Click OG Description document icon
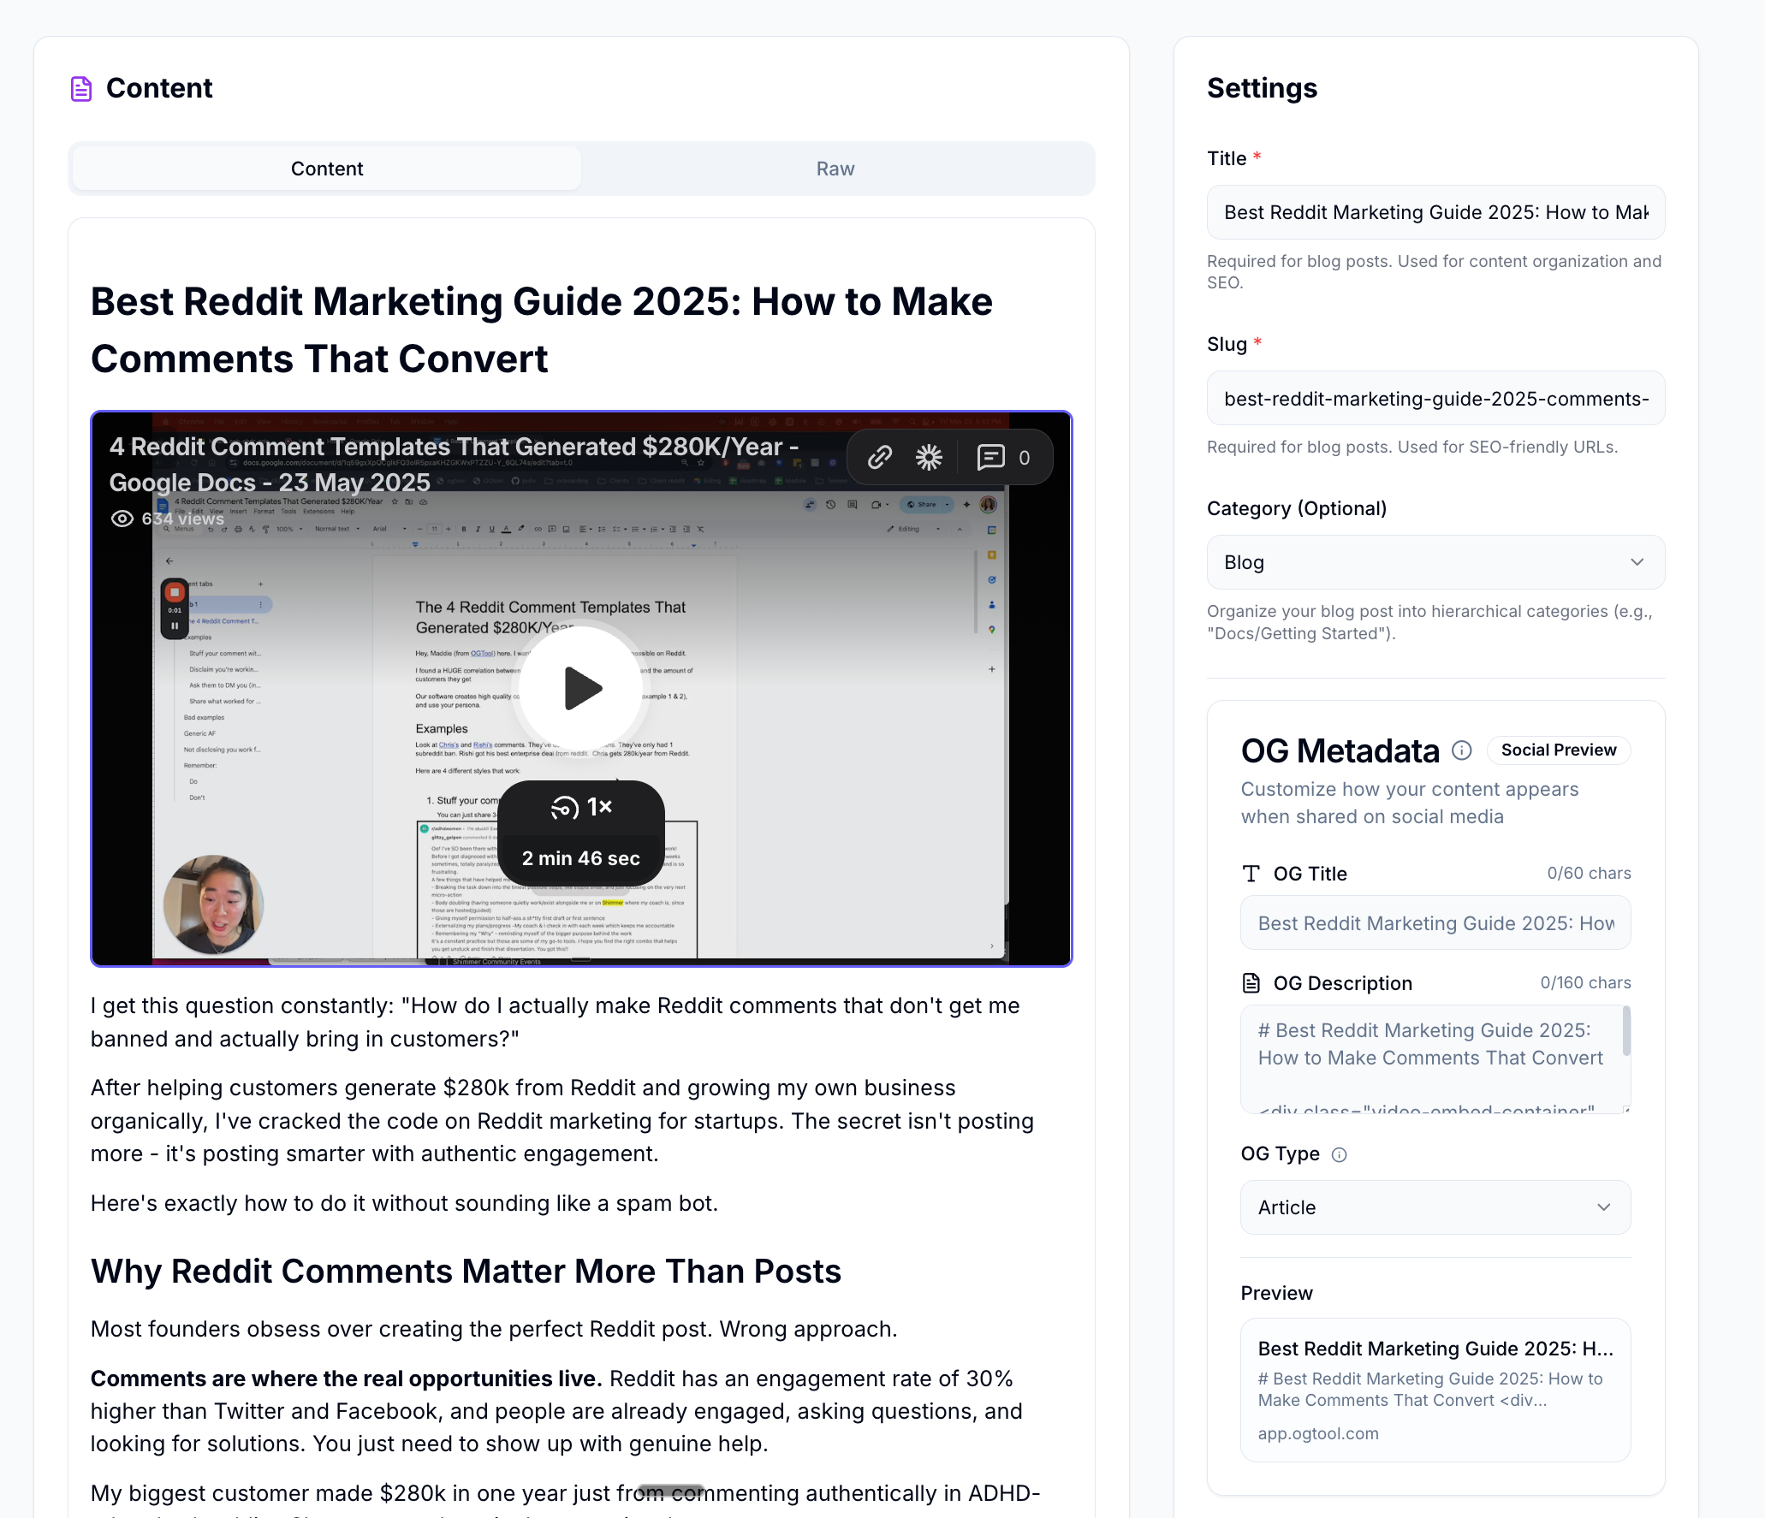 pos(1251,983)
